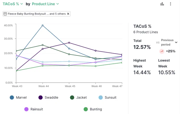Click the 6 Product Lines subtitle

pyautogui.click(x=146, y=32)
